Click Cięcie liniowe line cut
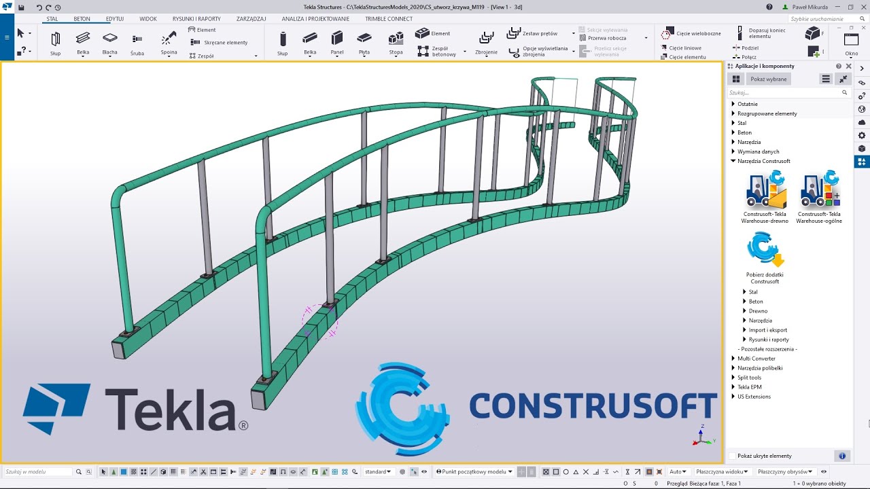Image resolution: width=870 pixels, height=489 pixels. [x=681, y=48]
